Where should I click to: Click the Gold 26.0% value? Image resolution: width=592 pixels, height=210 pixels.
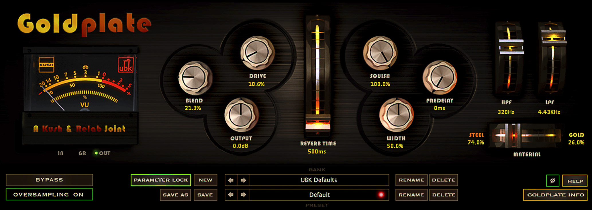pyautogui.click(x=576, y=142)
